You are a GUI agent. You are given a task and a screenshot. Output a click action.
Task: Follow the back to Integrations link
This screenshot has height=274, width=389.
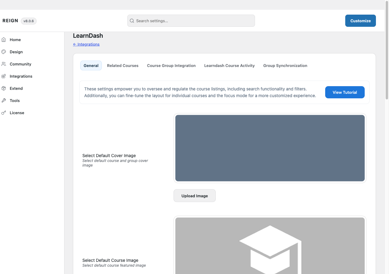[x=86, y=44]
